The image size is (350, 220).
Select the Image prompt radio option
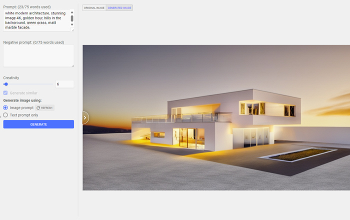click(x=5, y=107)
